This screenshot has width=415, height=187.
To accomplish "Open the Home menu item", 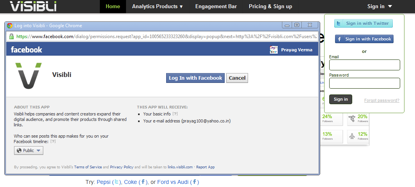I will [x=113, y=7].
